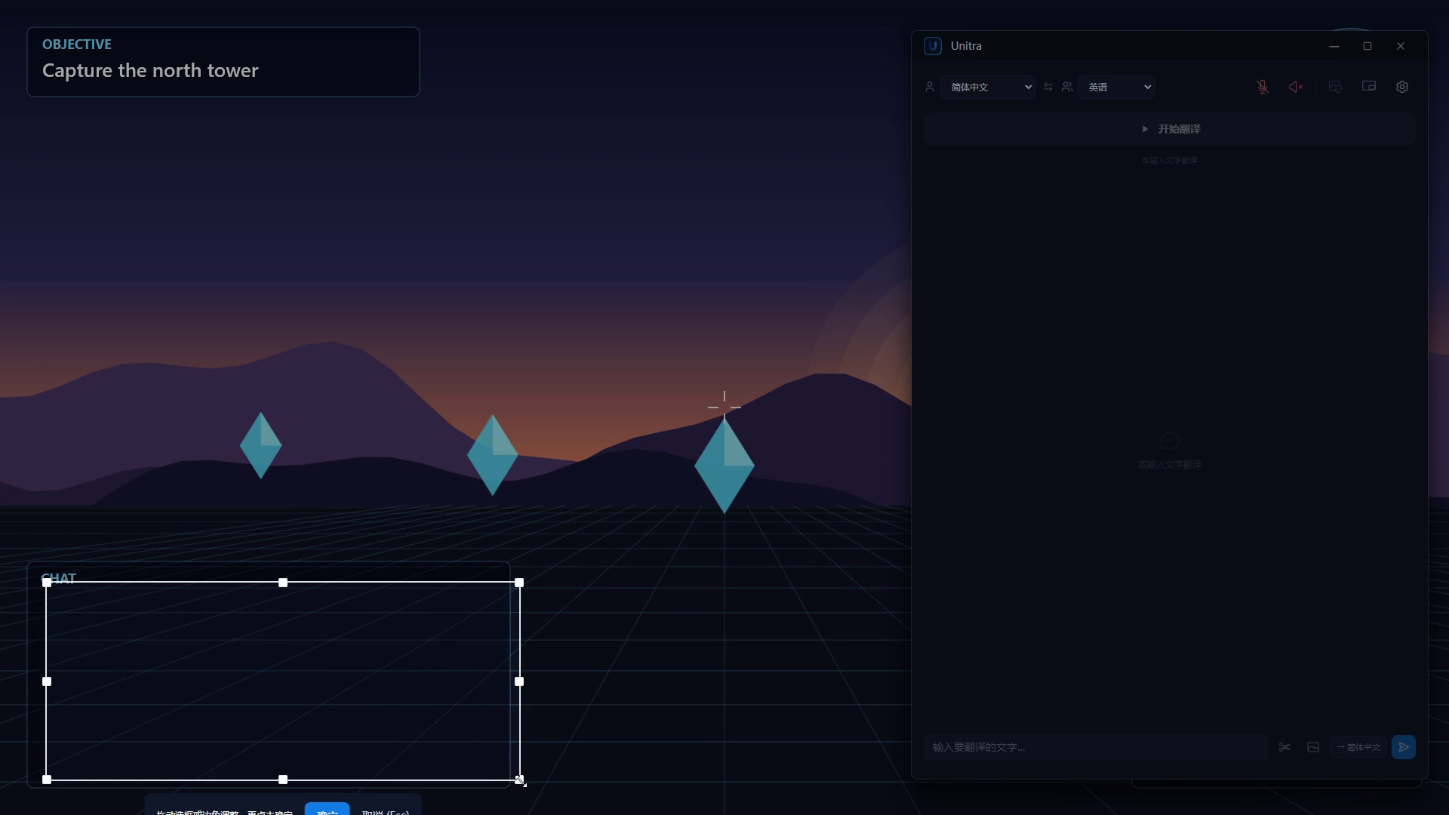The image size is (1449, 815).
Task: Click the 'Capture the north tower' objective text
Action: pos(150,70)
